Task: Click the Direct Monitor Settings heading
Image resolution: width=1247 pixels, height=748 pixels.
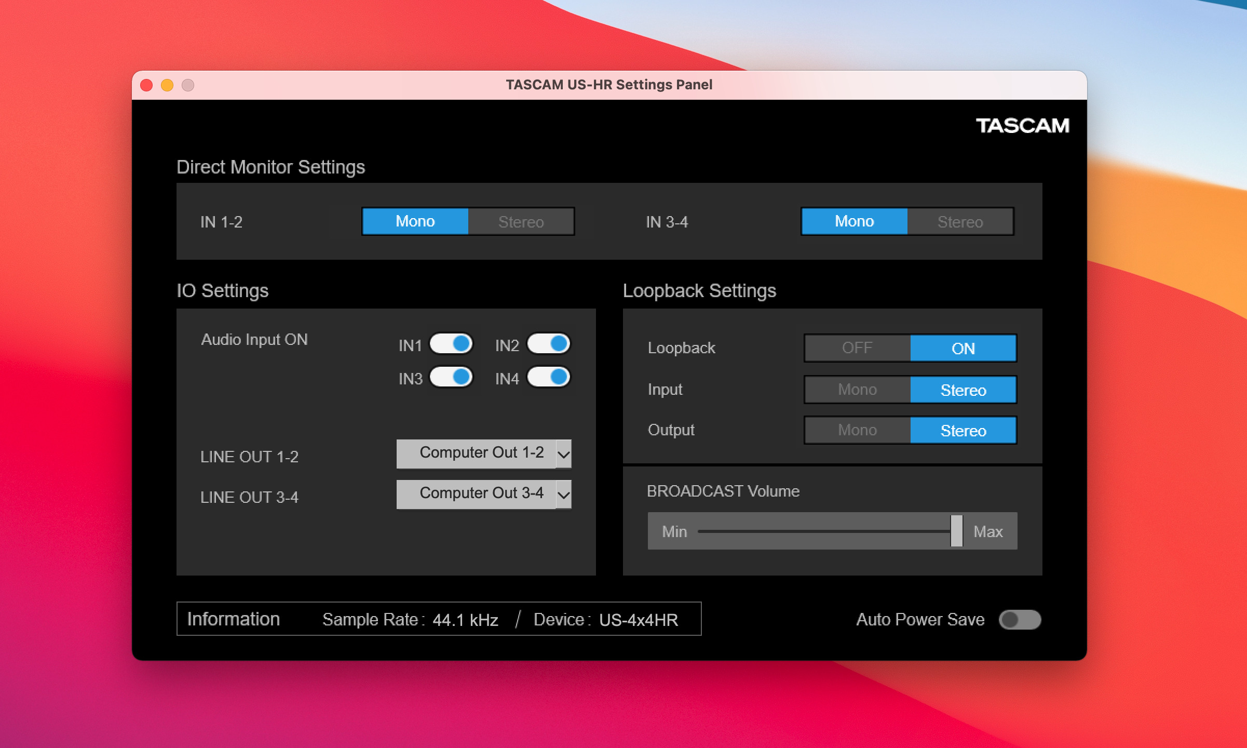Action: pyautogui.click(x=270, y=167)
